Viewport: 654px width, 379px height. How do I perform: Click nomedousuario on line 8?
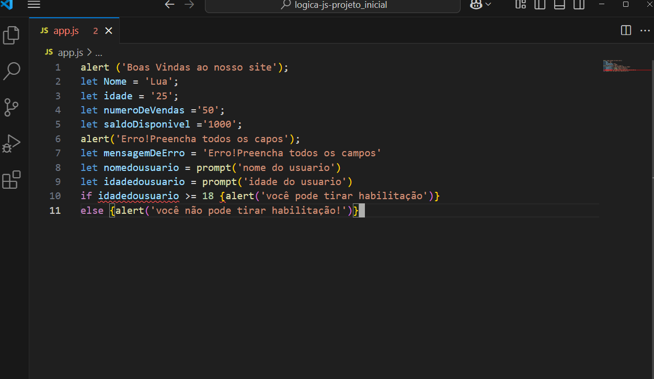tap(141, 168)
